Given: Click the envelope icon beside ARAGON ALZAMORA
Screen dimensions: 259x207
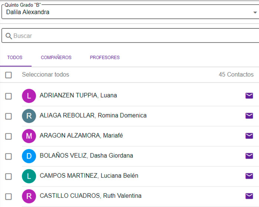Looking at the screenshot, I should [249, 136].
